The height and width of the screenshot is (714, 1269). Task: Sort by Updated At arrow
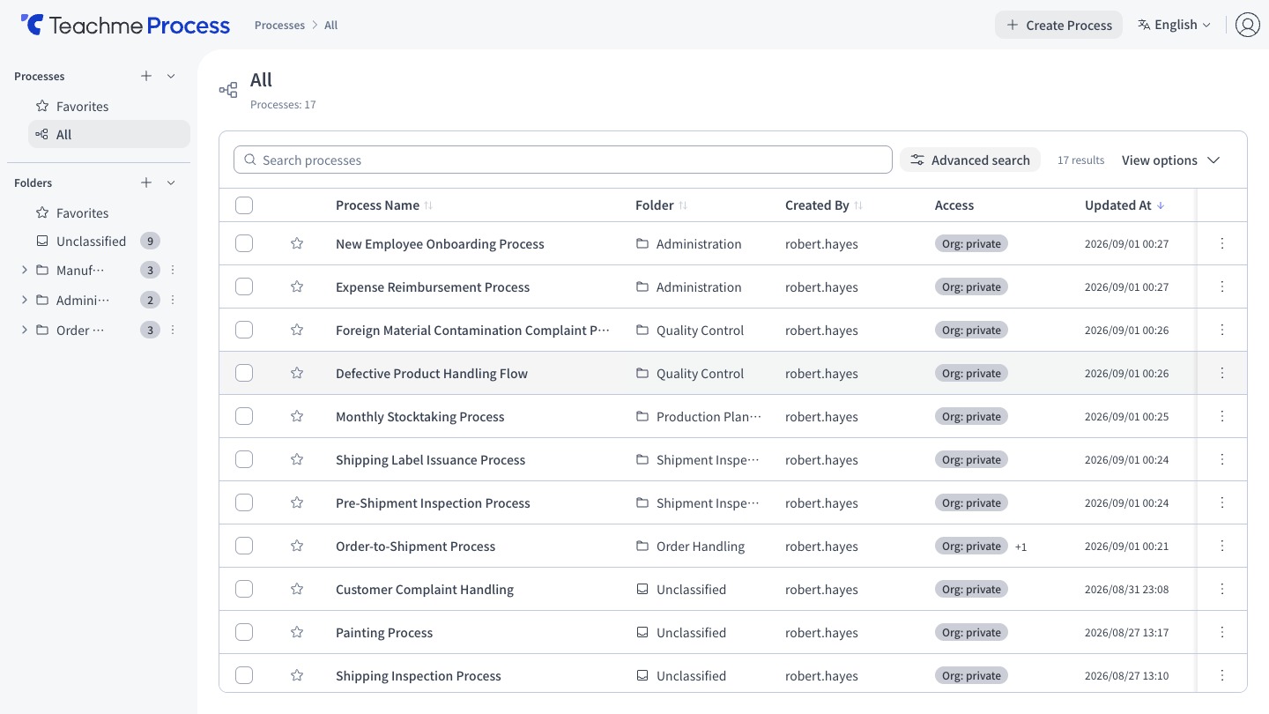(1161, 205)
